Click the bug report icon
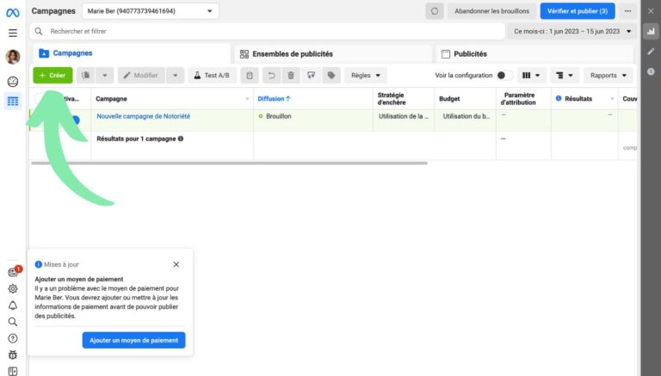661x376 pixels. [13, 354]
